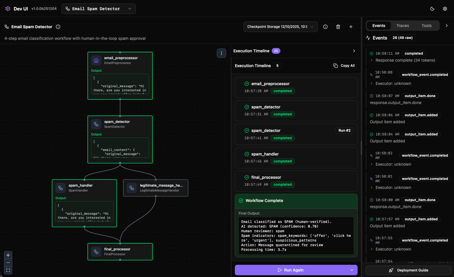
Task: Delete the checkpoint using the trash icon
Action: point(338,26)
